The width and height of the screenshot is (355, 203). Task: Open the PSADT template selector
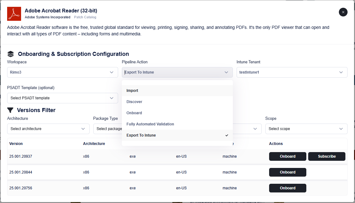(x=62, y=98)
